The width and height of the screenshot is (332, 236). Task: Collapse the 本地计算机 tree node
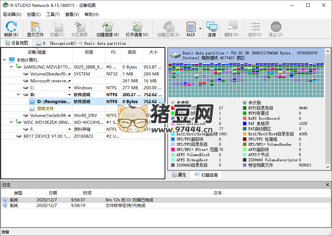3,60
